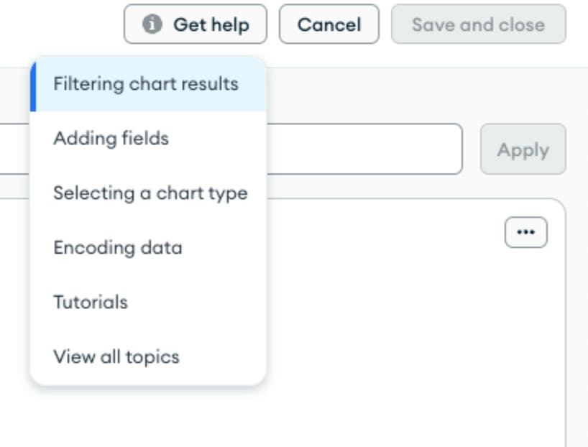
Task: Click Save and close
Action: click(x=477, y=24)
